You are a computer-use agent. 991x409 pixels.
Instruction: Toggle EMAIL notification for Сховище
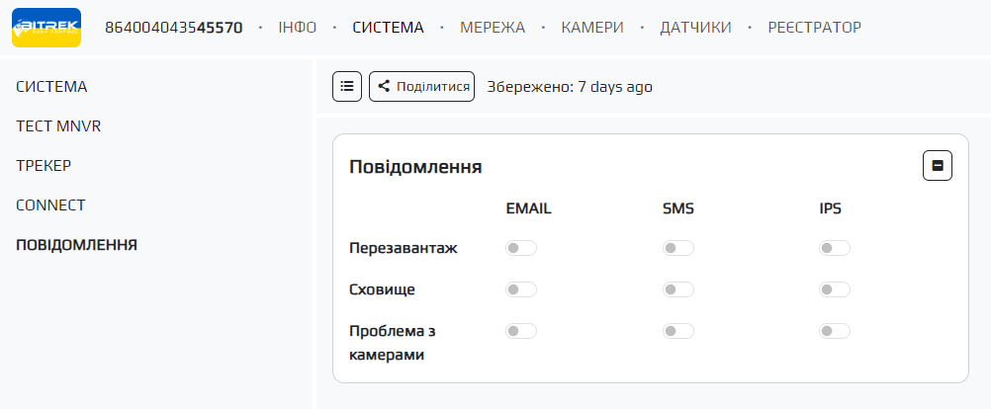click(521, 289)
